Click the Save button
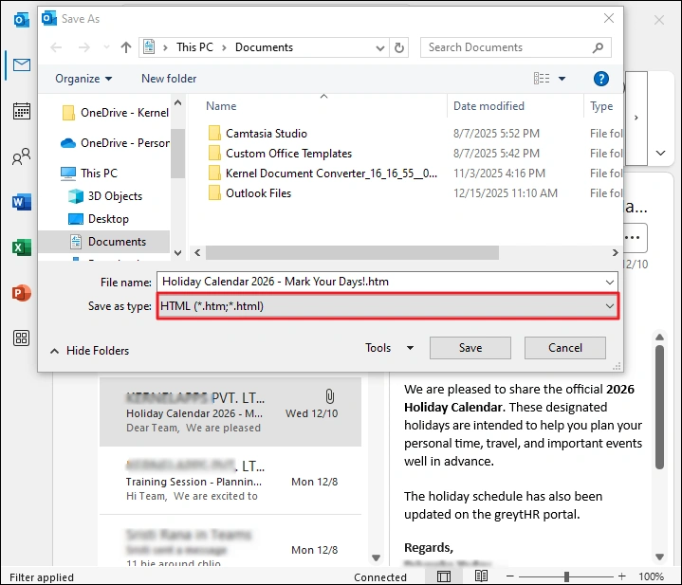This screenshot has width=682, height=585. [x=470, y=348]
